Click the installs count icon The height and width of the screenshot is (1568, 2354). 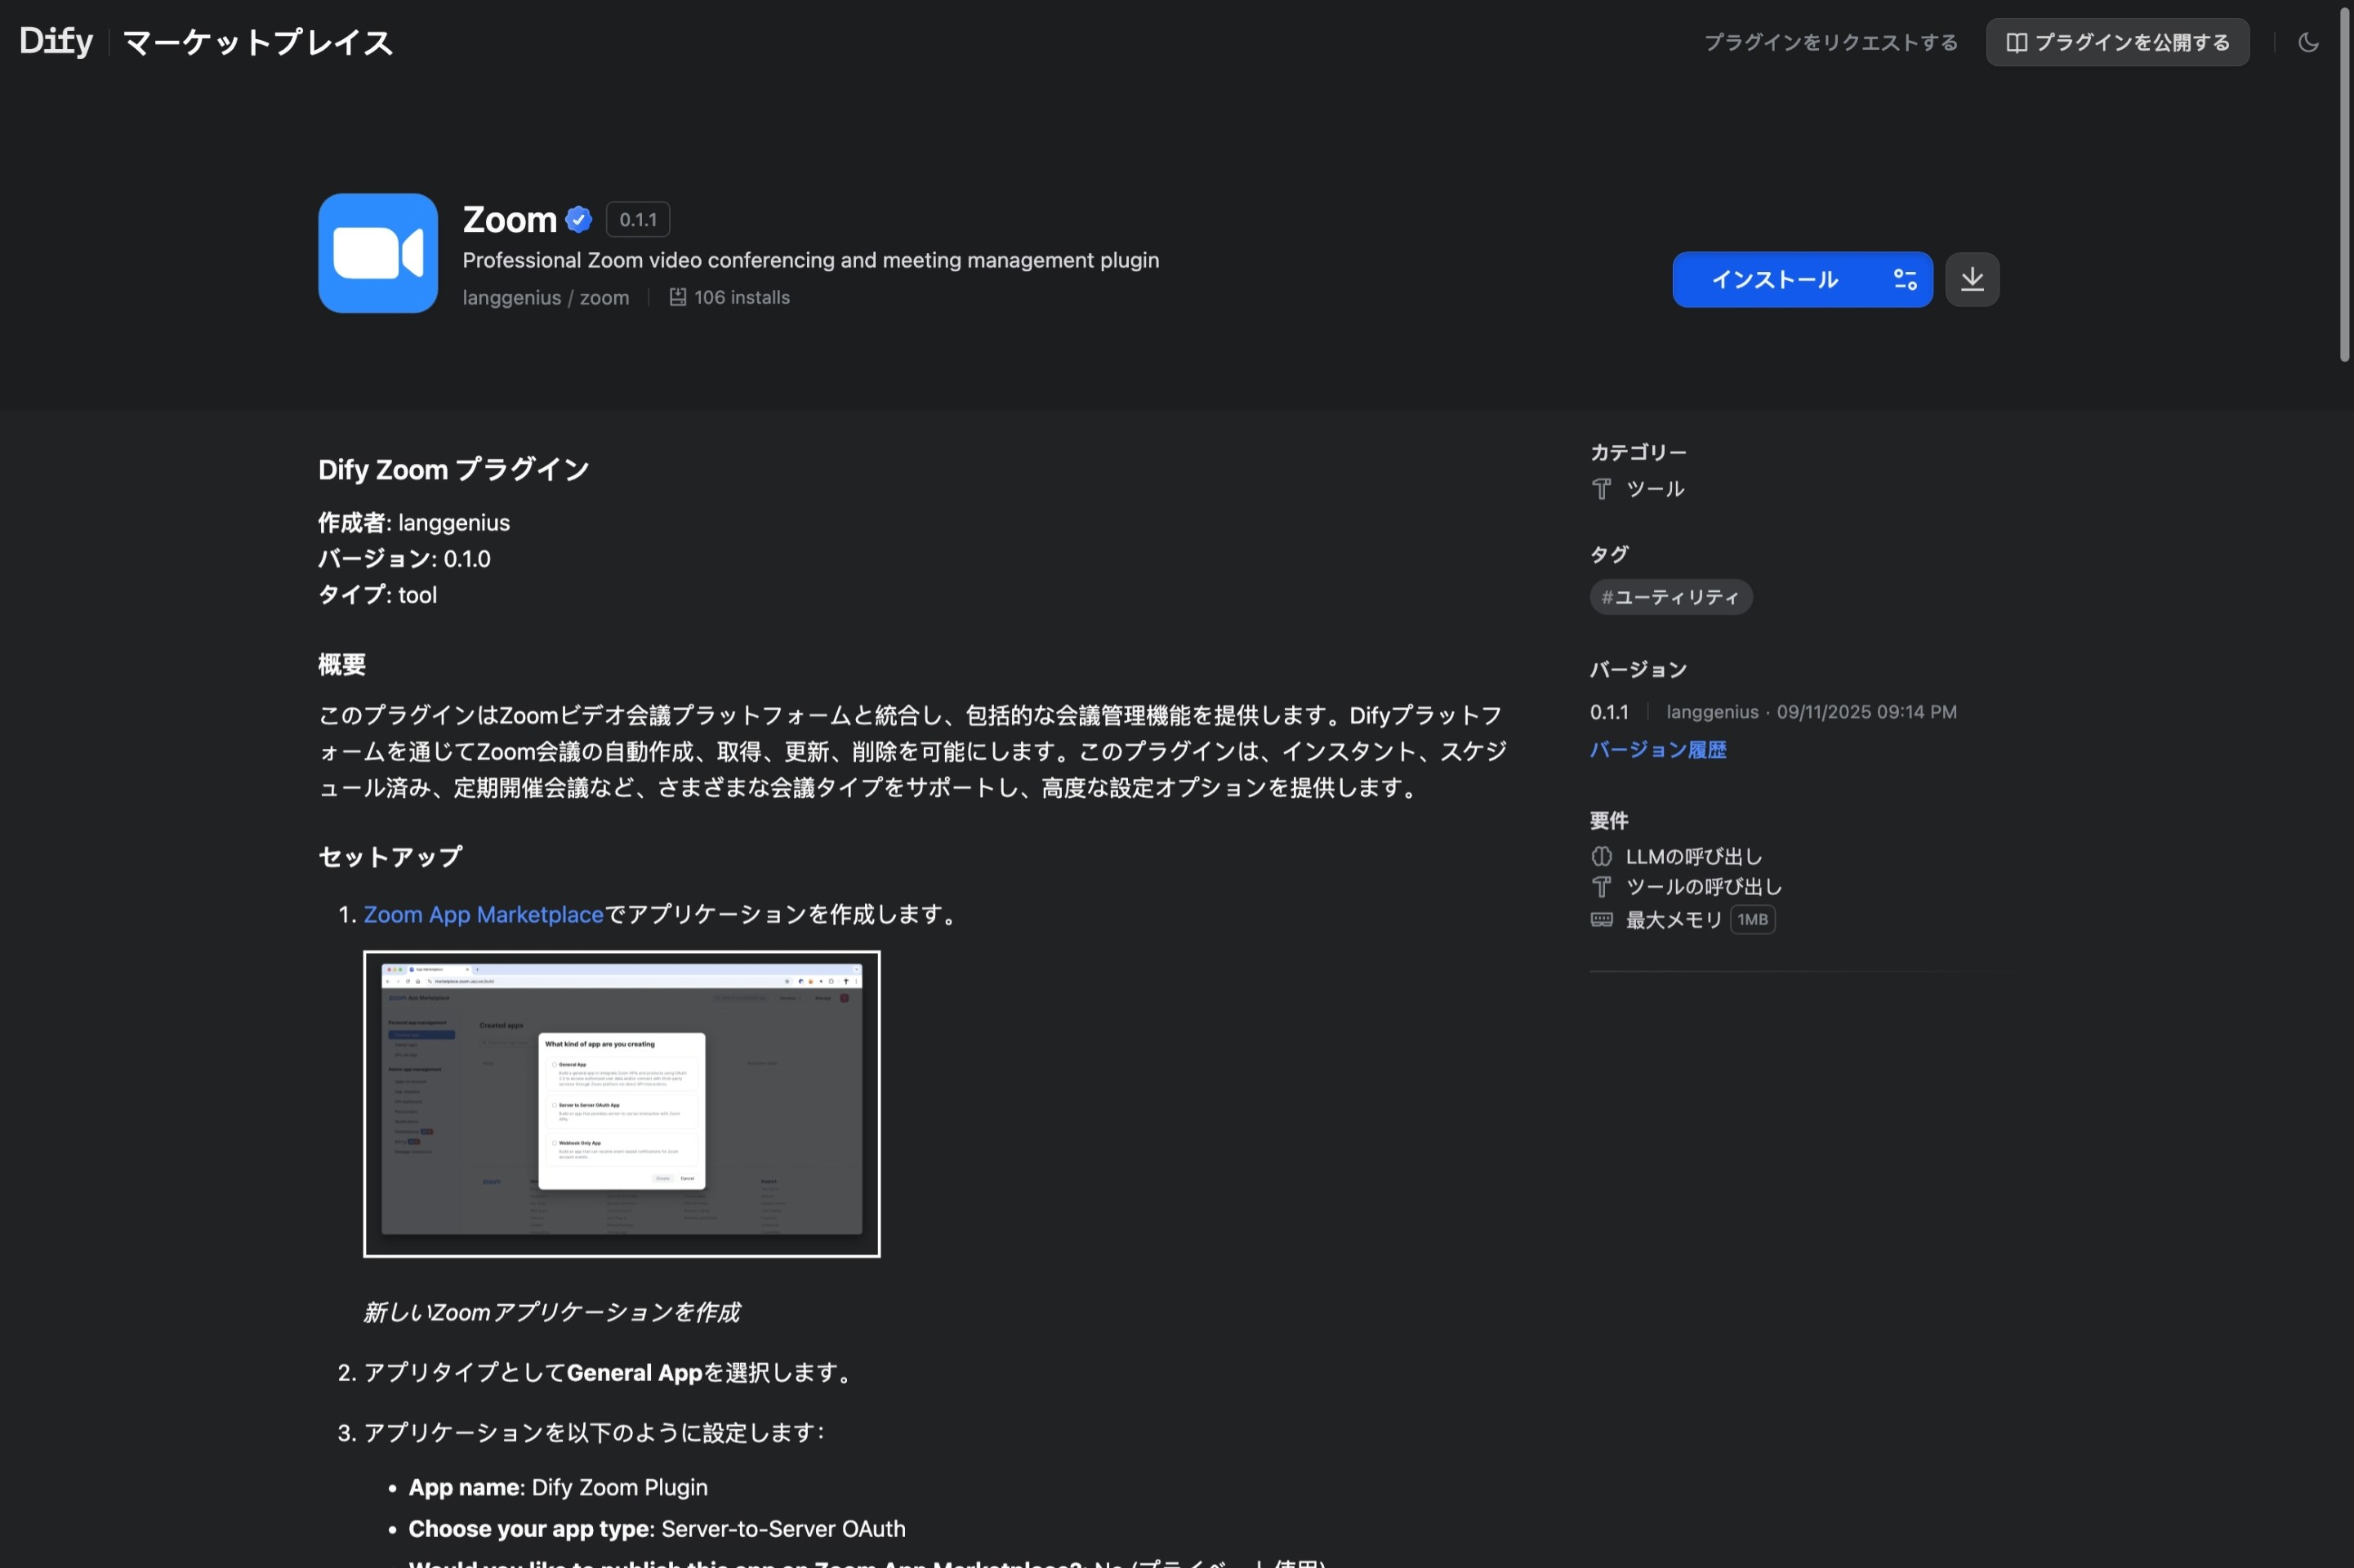click(677, 297)
